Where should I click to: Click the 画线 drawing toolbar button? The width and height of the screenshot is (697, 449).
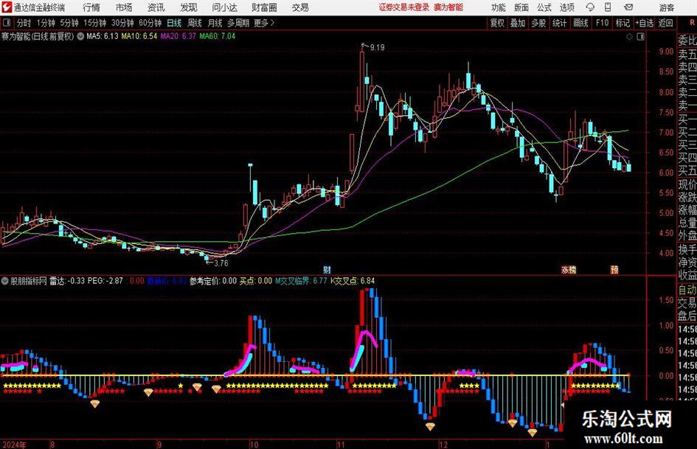click(x=580, y=23)
